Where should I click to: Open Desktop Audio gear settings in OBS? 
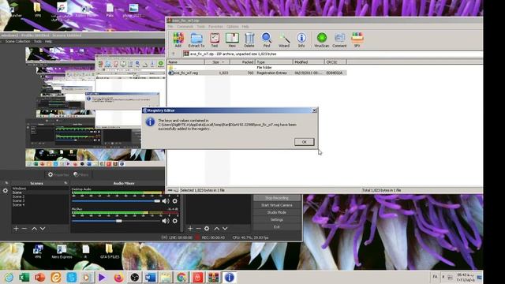(175, 201)
